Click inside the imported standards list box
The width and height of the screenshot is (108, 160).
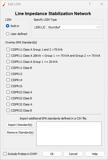[69, 134]
